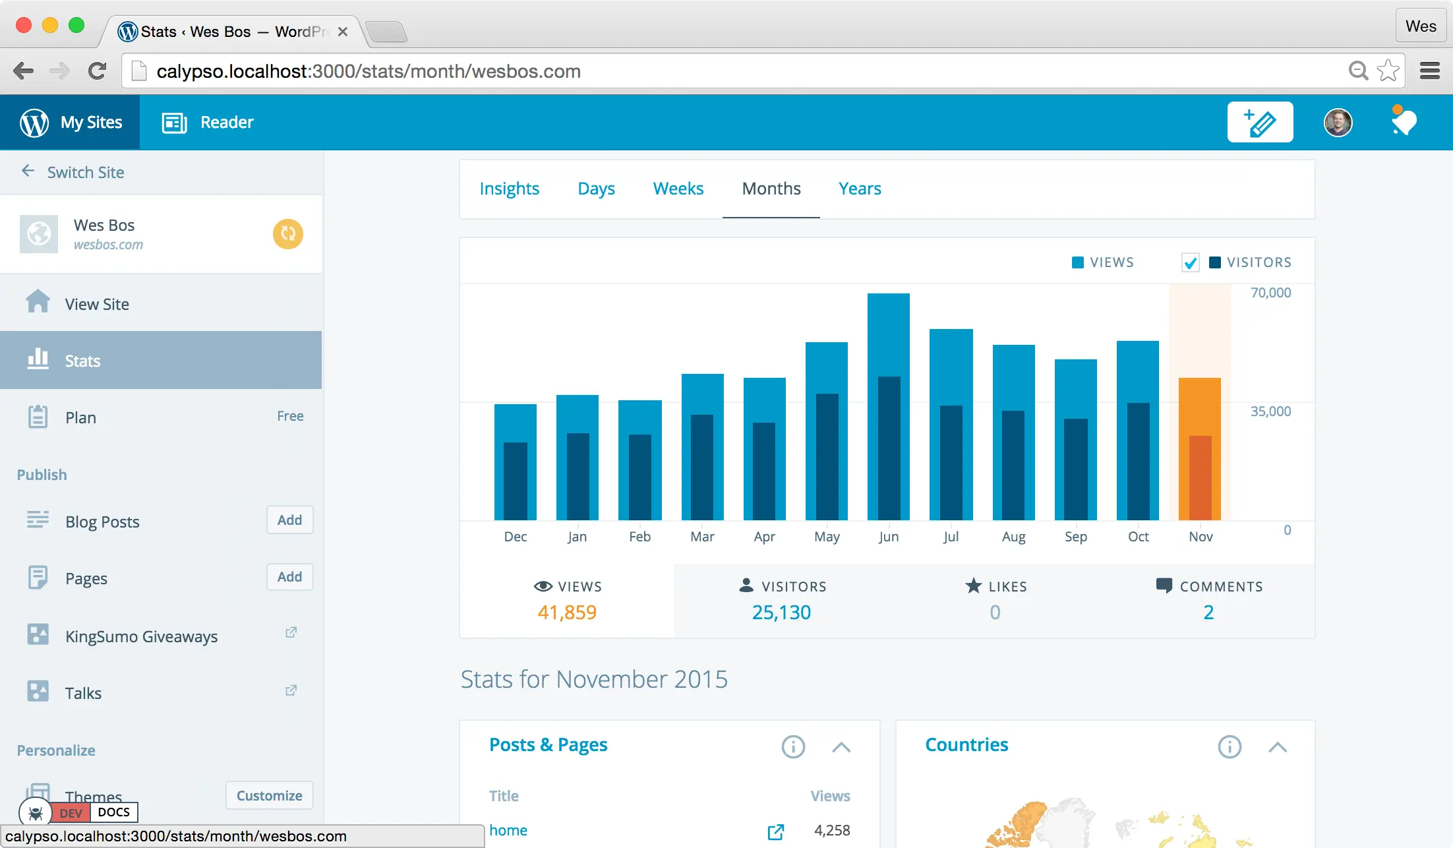Select the Visitors stat tab below chart
The height and width of the screenshot is (848, 1453).
781,600
